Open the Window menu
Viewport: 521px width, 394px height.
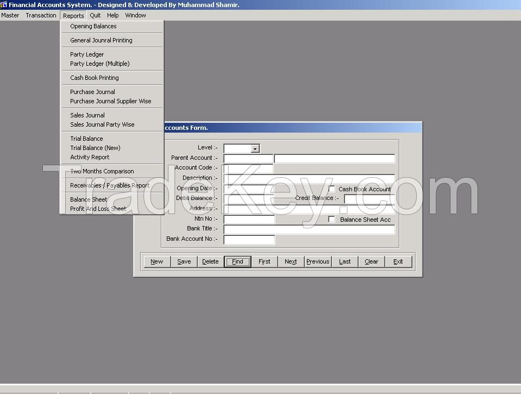click(135, 15)
